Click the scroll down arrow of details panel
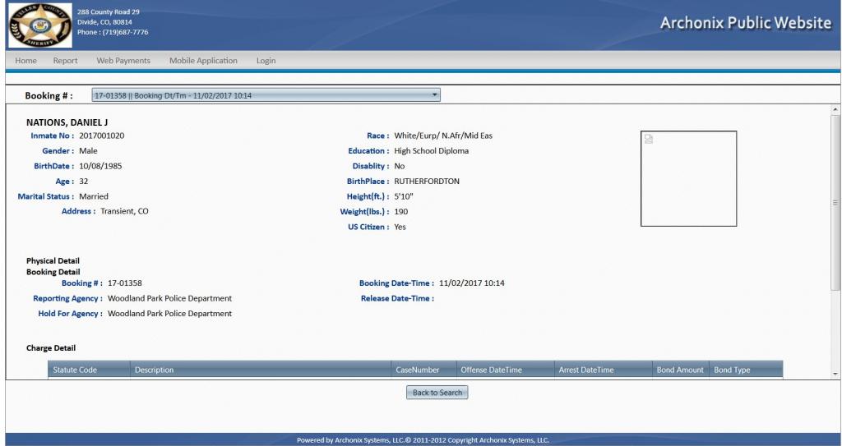 pyautogui.click(x=836, y=374)
